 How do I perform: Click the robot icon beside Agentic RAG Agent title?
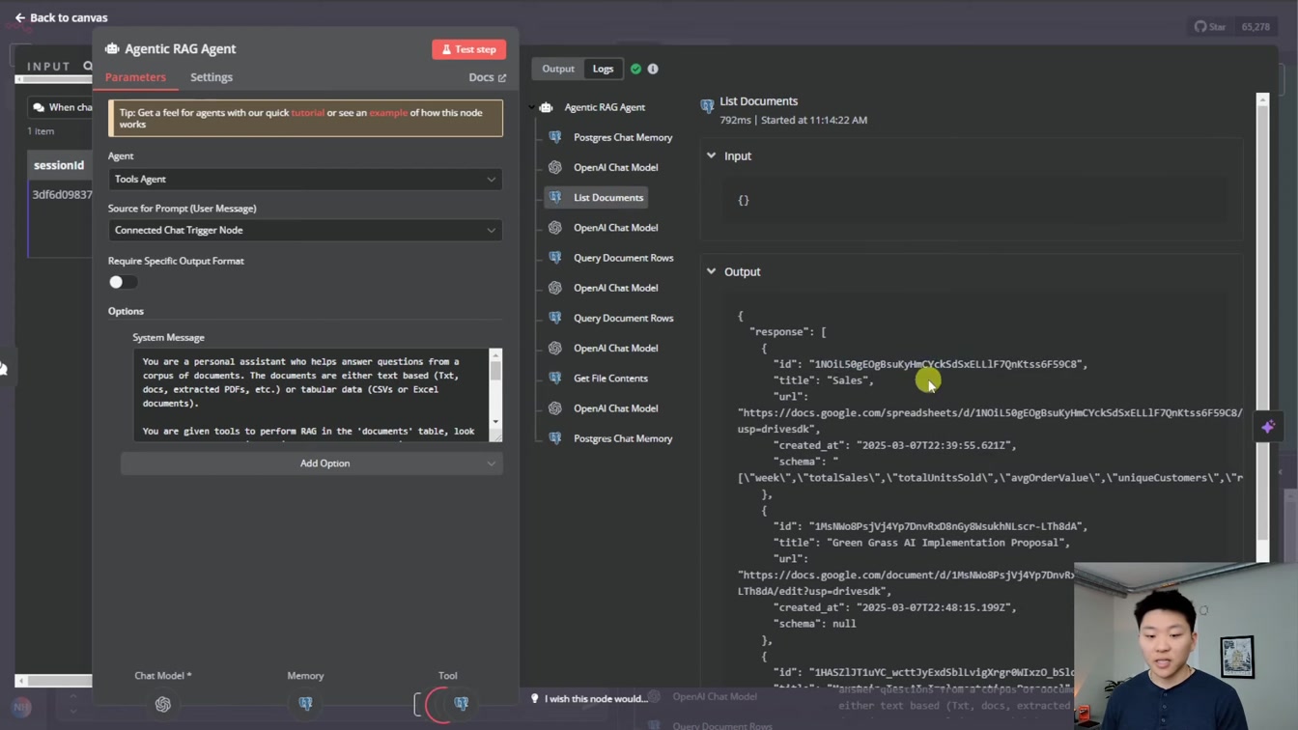click(112, 48)
